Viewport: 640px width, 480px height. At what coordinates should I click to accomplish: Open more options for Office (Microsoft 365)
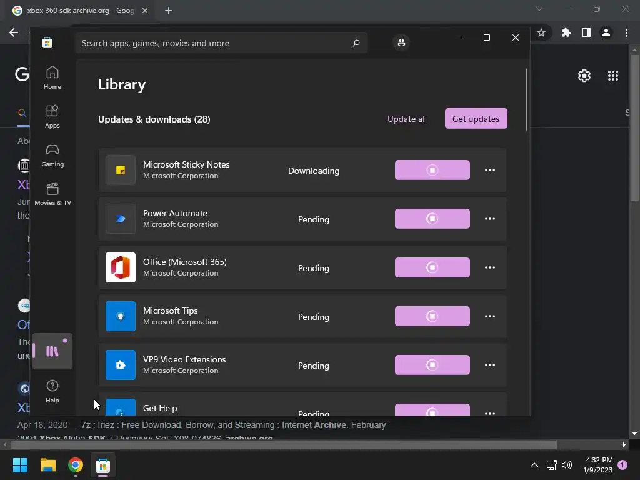point(490,267)
